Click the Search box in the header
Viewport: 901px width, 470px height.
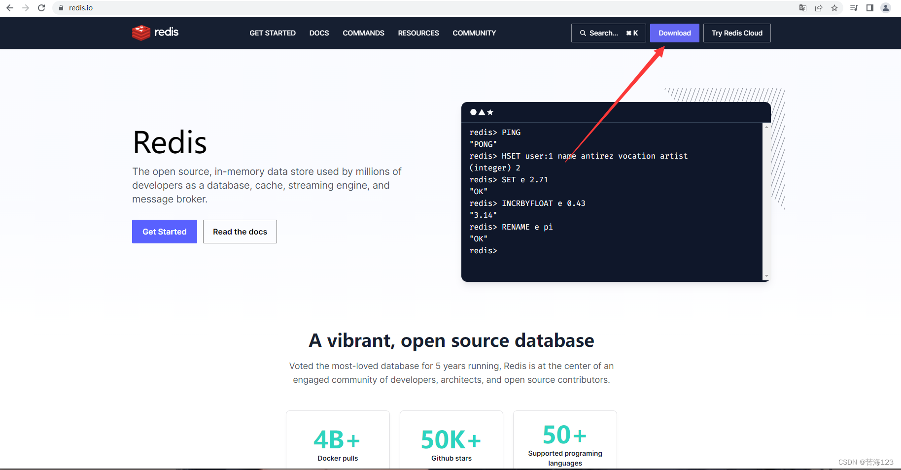click(x=609, y=33)
